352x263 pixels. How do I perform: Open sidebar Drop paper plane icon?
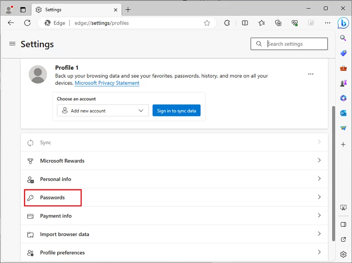[x=343, y=128]
